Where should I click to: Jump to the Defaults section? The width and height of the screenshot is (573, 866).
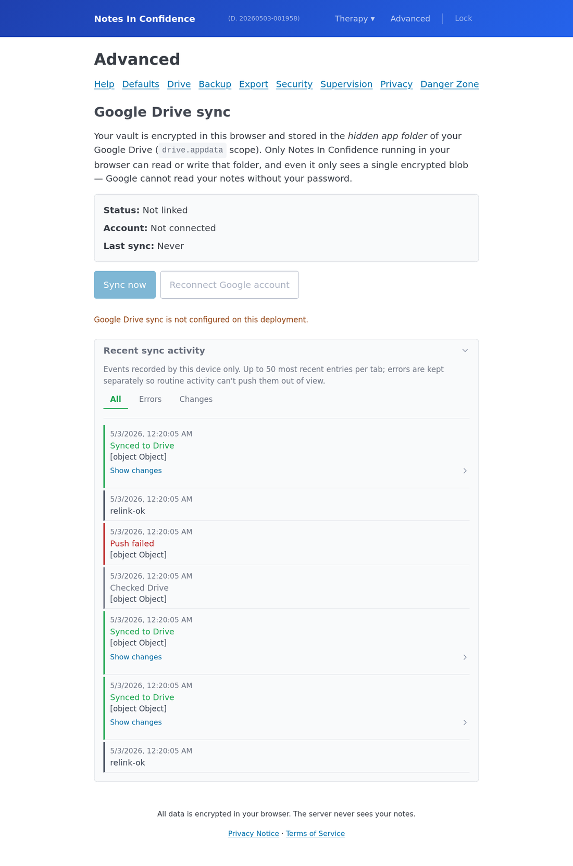click(x=141, y=84)
